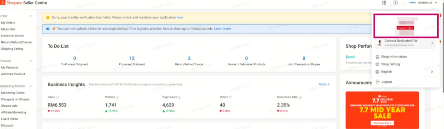This screenshot has width=444, height=129.
Task: Collapse the Marketing Centre sidebar section
Action: coord(31,86)
